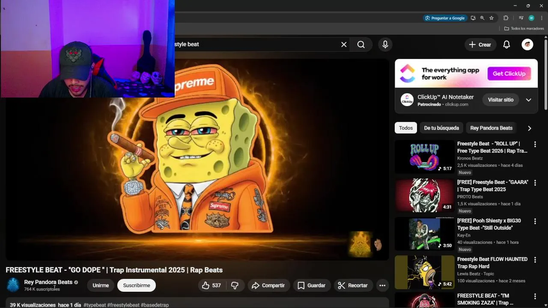Click the Visitar sitio button

click(500, 100)
